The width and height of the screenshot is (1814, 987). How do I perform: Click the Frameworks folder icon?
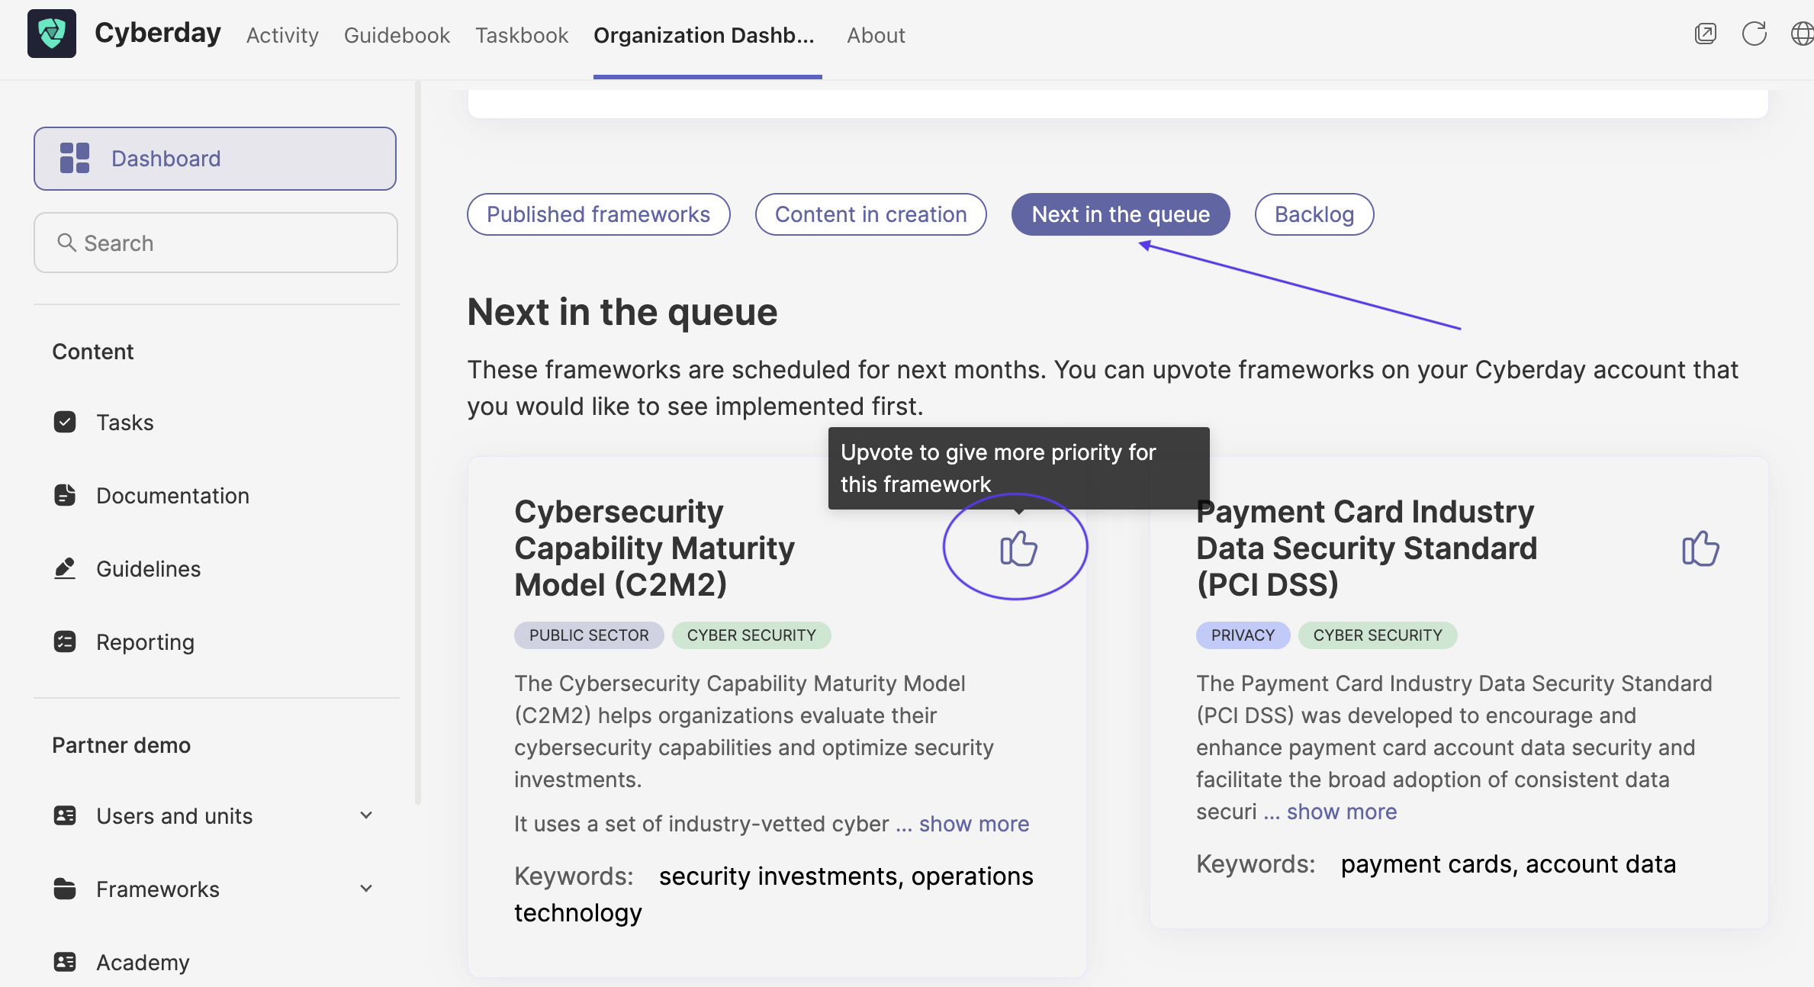point(65,889)
